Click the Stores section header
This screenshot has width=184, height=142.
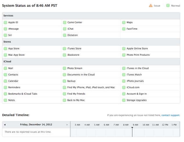pyautogui.click(x=91, y=42)
